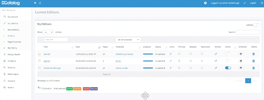Open the Show entries count dropdown
Screen dimensions: 264x100
point(48,32)
